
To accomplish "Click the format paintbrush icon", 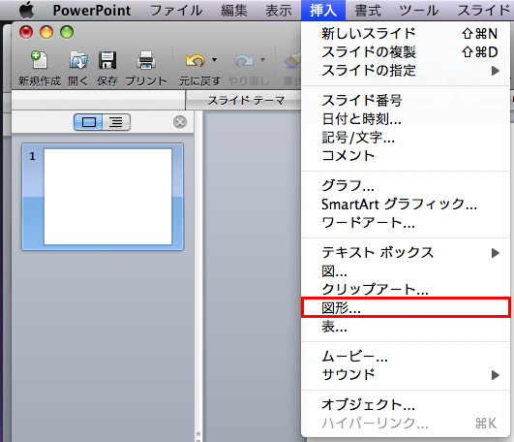I will [x=291, y=61].
